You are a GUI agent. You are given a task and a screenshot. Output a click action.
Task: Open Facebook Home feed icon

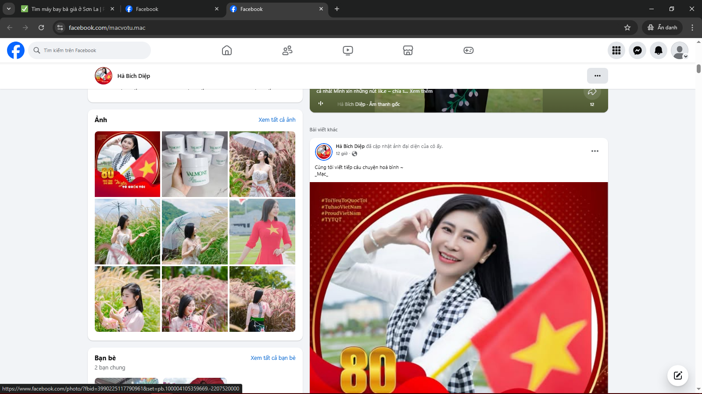click(x=226, y=50)
